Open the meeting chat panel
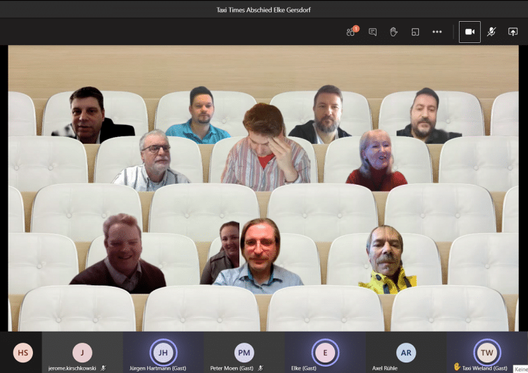The image size is (528, 373). click(x=372, y=32)
